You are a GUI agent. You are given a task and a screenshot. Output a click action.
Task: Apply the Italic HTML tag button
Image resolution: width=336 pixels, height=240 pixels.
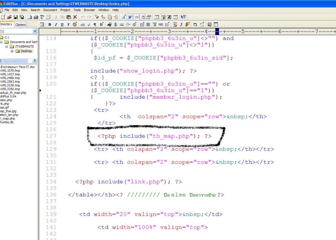56,24
